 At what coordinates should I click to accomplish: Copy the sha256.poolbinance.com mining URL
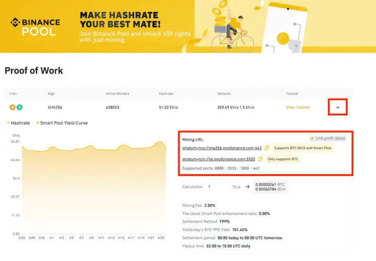coord(267,148)
